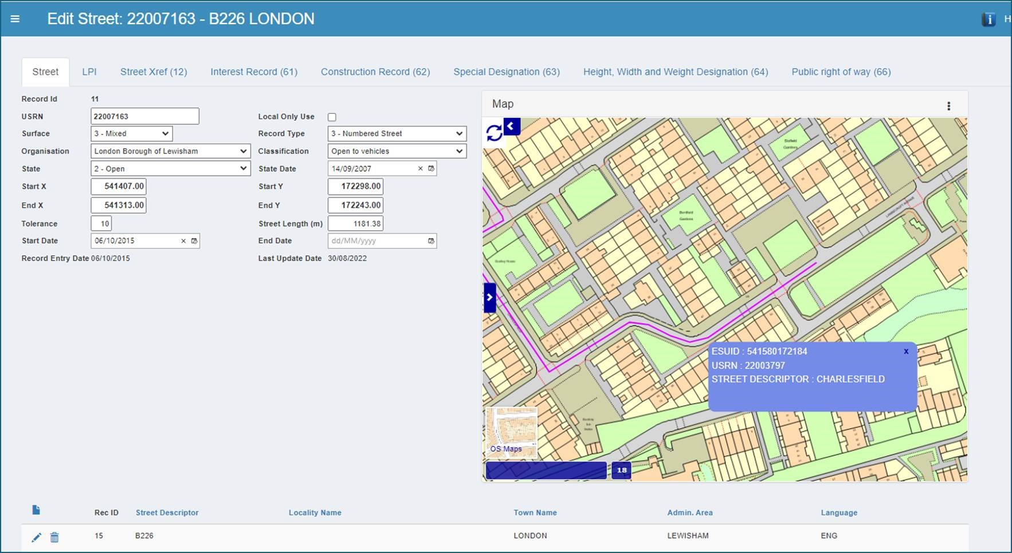Clear the Start Date value
Image resolution: width=1012 pixels, height=553 pixels.
point(183,241)
